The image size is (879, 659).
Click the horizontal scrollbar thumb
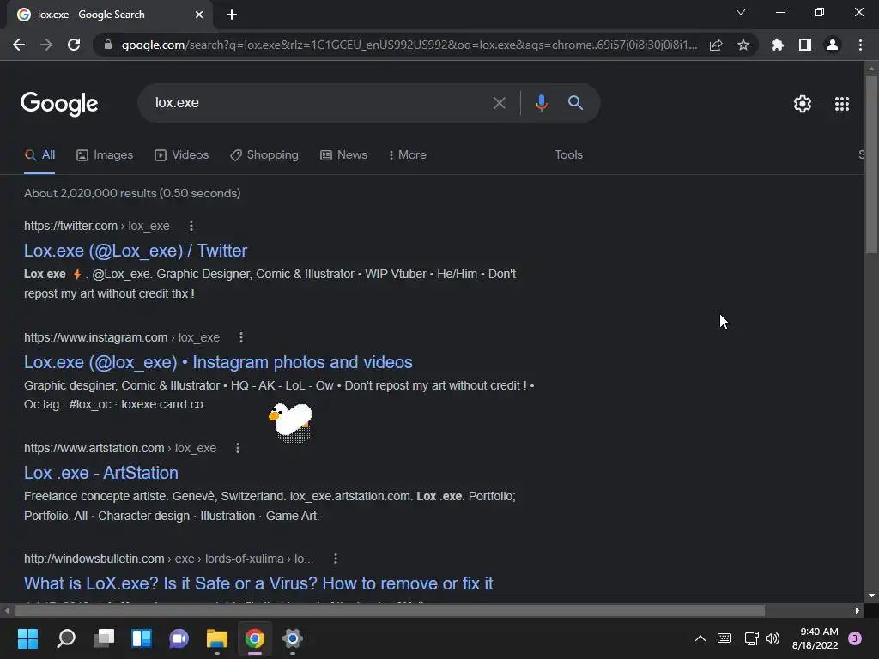click(x=390, y=610)
